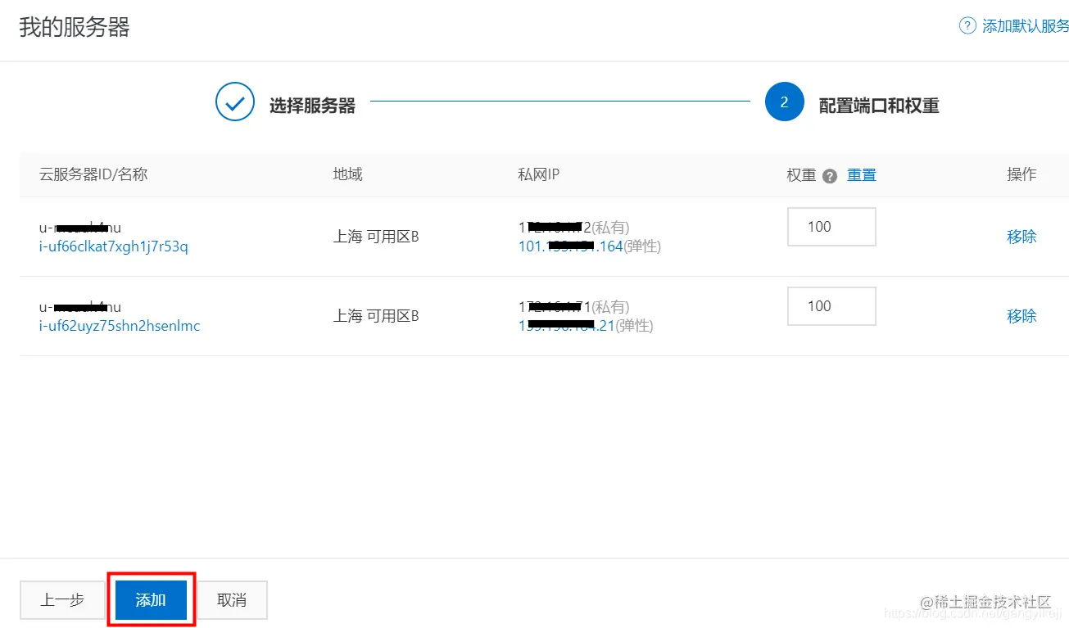Open server i-uf66clkat7xgh1j7r53q details
This screenshot has height=628, width=1069.
click(x=113, y=247)
